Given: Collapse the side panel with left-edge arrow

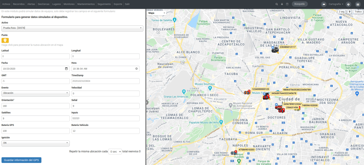Looking at the screenshot, I should (x=147, y=102).
